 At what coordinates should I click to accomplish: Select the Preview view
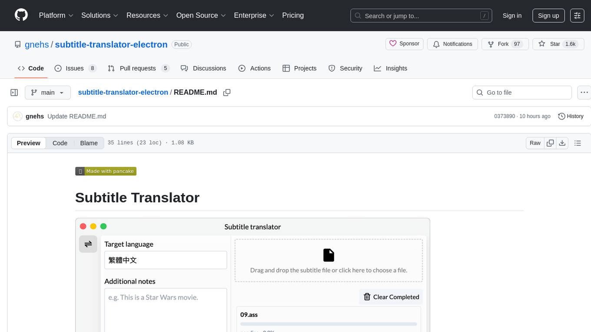29,143
